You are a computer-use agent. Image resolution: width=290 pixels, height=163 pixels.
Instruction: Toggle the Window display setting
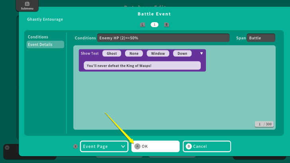click(x=158, y=53)
